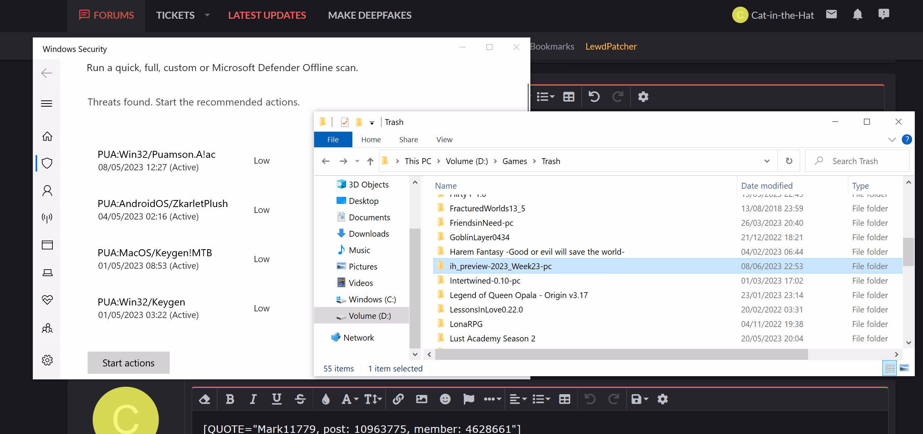Click the Explorer horizontal scrollbar
Image resolution: width=923 pixels, height=434 pixels.
click(x=622, y=354)
